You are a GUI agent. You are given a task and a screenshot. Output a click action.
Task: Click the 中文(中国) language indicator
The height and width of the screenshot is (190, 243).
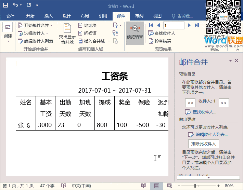[81, 186]
